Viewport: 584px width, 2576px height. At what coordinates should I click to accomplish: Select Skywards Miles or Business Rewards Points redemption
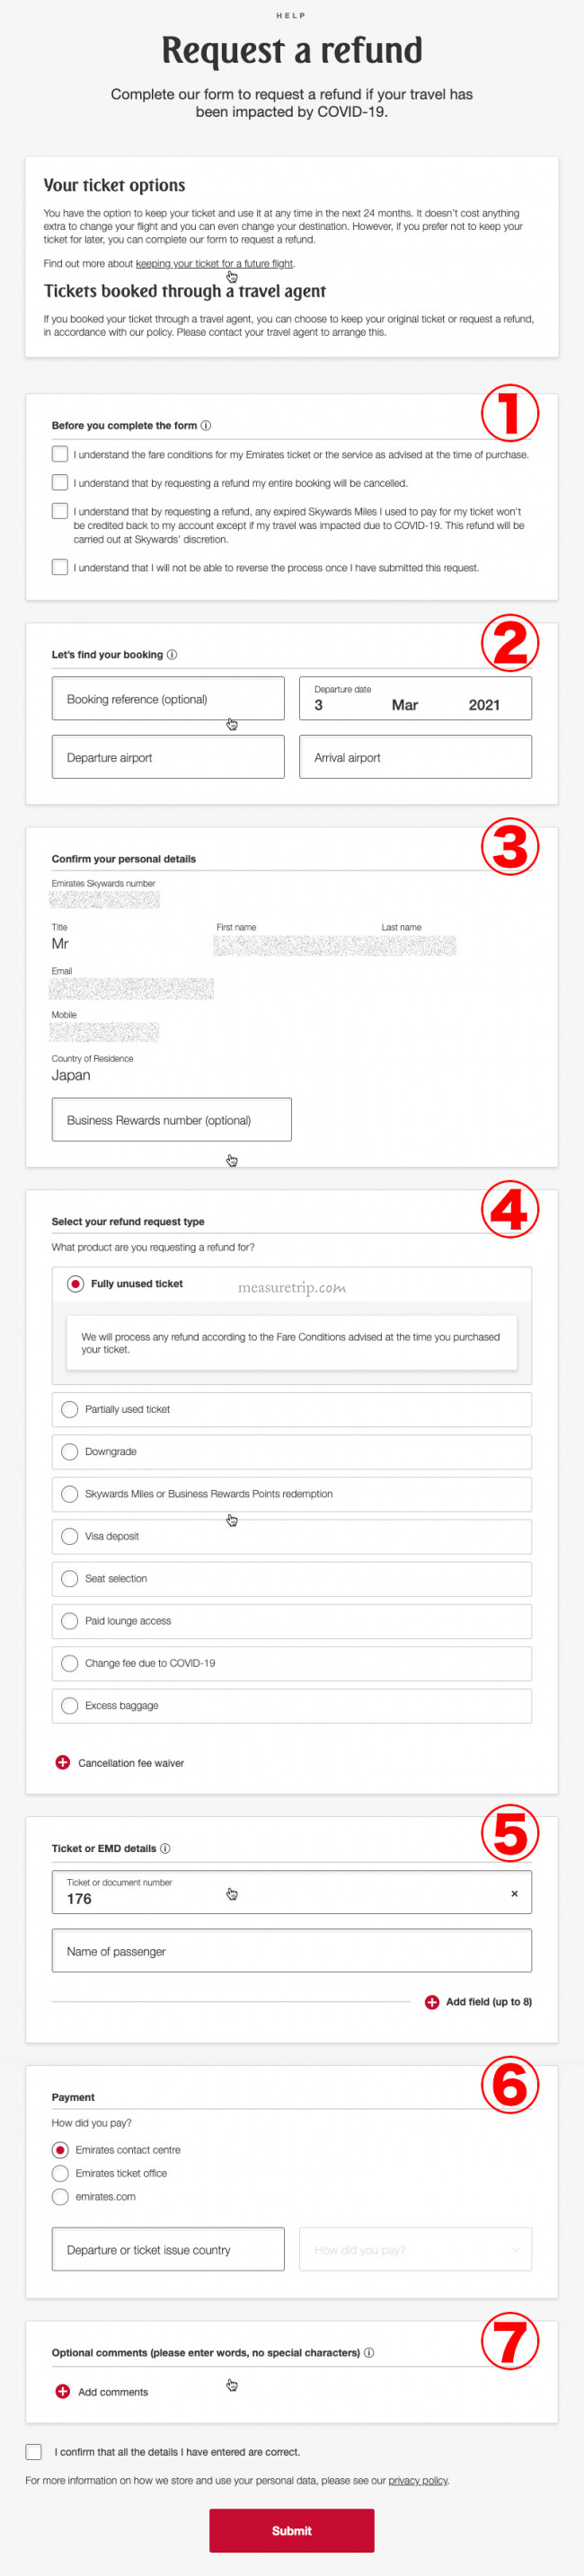[291, 1494]
